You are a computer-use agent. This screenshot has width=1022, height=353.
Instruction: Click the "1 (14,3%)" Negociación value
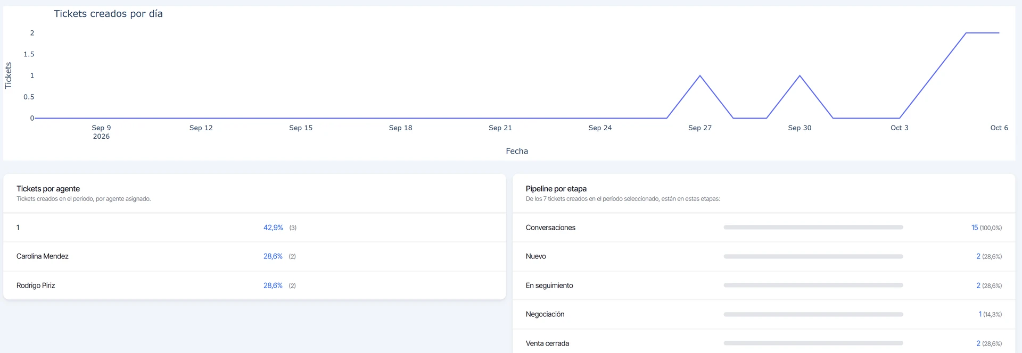[990, 314]
